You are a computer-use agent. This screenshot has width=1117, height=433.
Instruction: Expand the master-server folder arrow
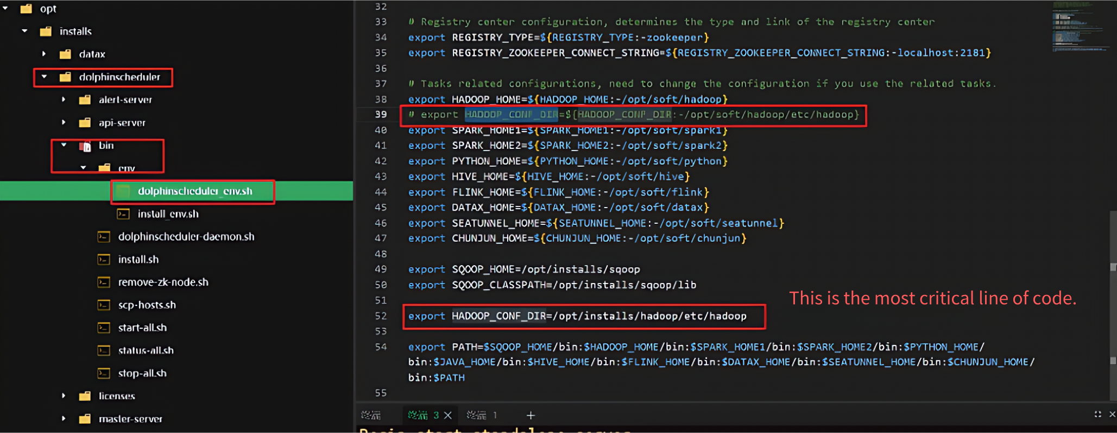coord(64,419)
